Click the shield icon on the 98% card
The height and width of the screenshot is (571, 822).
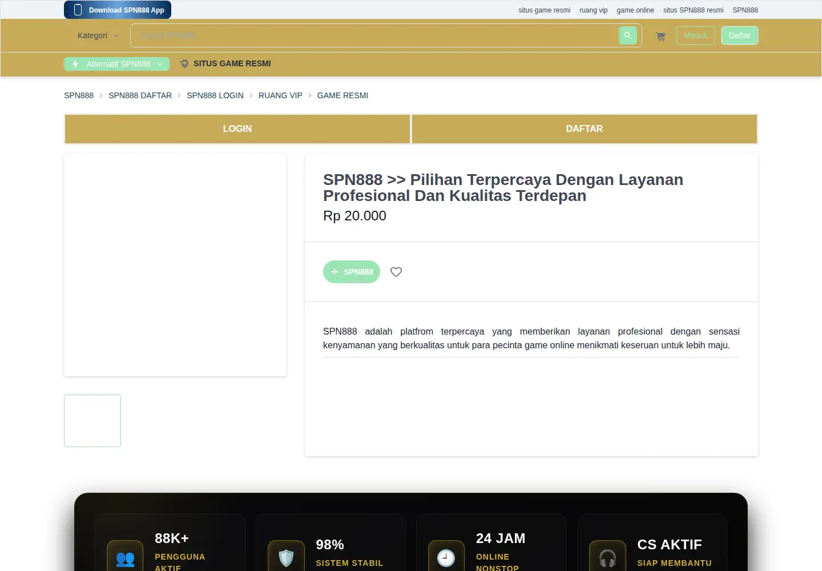286,558
